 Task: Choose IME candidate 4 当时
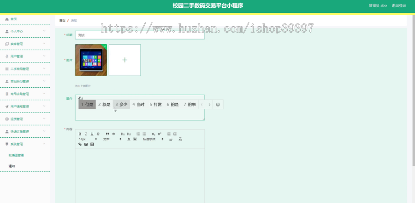pyautogui.click(x=138, y=104)
